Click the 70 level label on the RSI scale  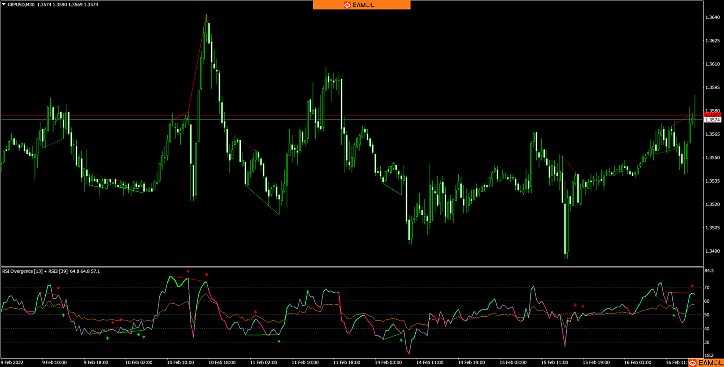click(x=707, y=287)
